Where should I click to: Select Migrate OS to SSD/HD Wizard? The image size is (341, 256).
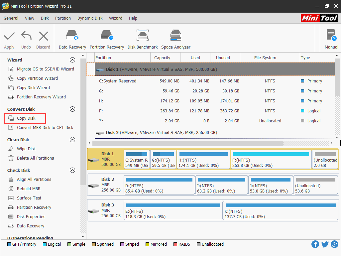(x=45, y=69)
